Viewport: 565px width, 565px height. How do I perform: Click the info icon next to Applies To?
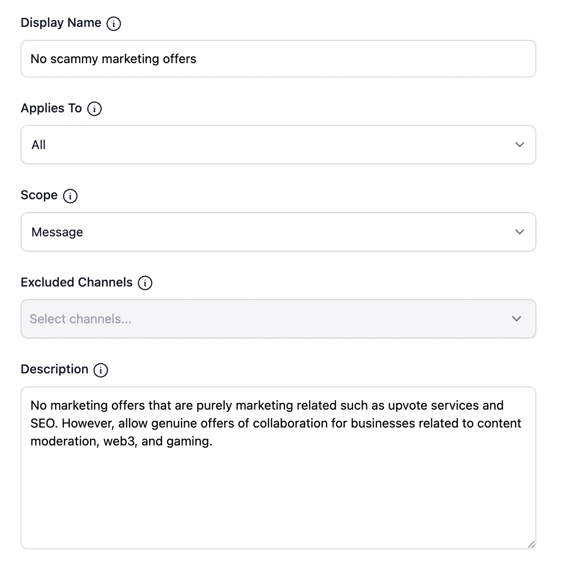[95, 108]
